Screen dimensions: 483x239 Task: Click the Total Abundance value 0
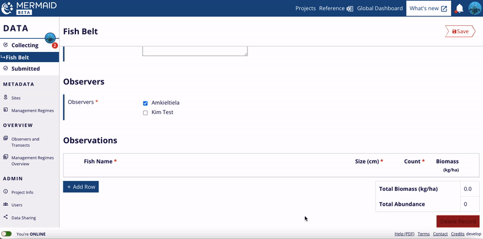point(465,204)
